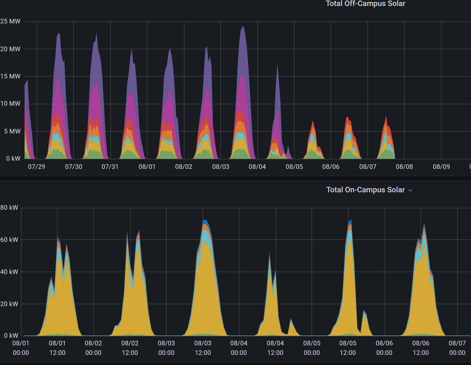Click the 07/31 date on Off-Campus axis
The image size is (471, 365).
[110, 167]
